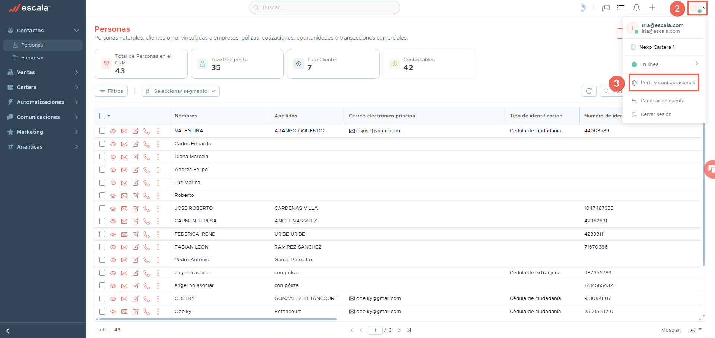This screenshot has width=715, height=338.
Task: Open the Mostrar rows-per-page dropdown
Action: pos(695,330)
